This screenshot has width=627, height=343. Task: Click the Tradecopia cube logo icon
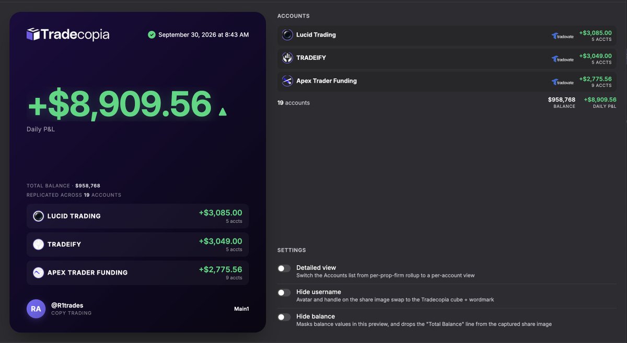33,35
